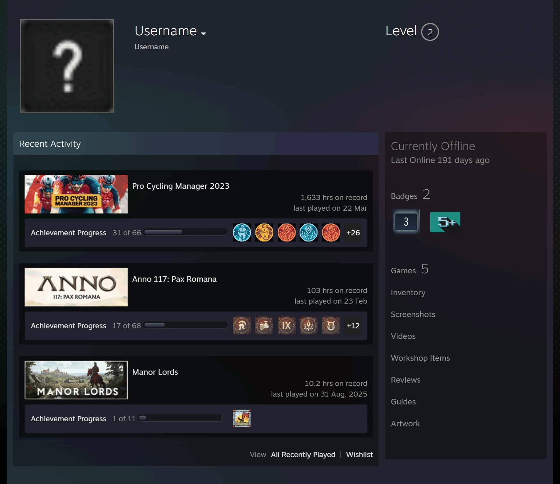Open the Manor Lords game thumbnail

coord(76,380)
